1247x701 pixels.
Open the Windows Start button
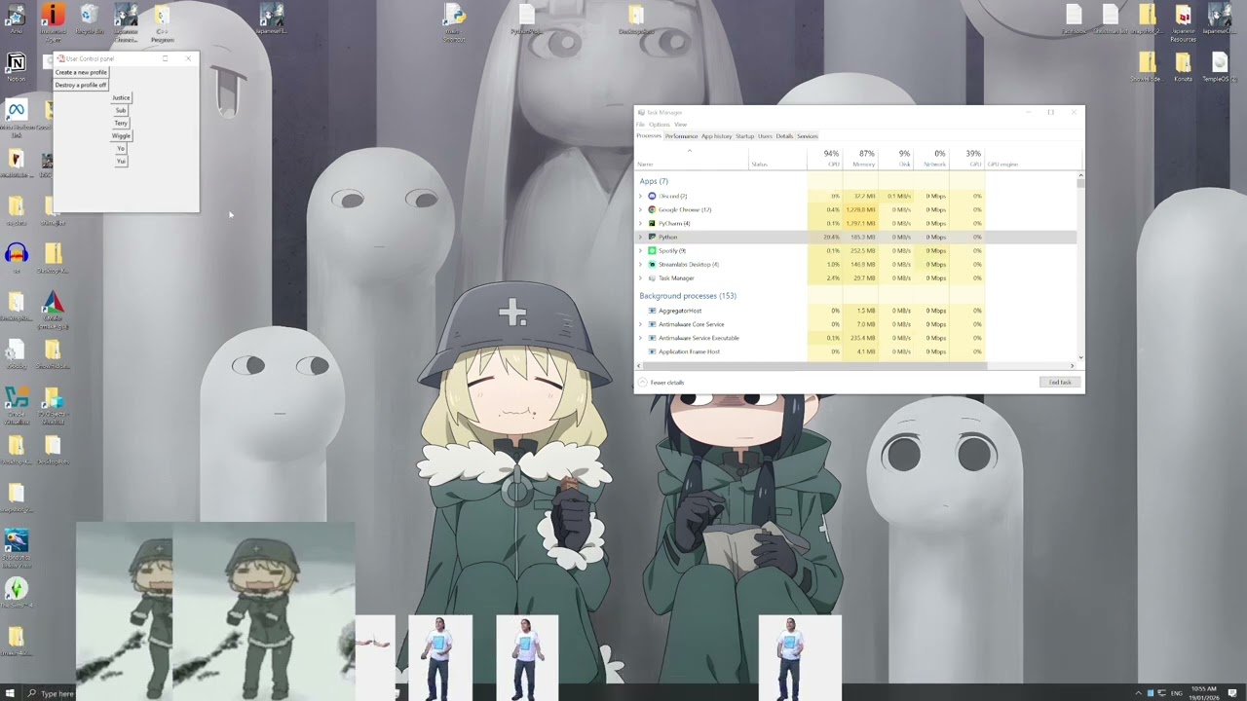(x=11, y=693)
